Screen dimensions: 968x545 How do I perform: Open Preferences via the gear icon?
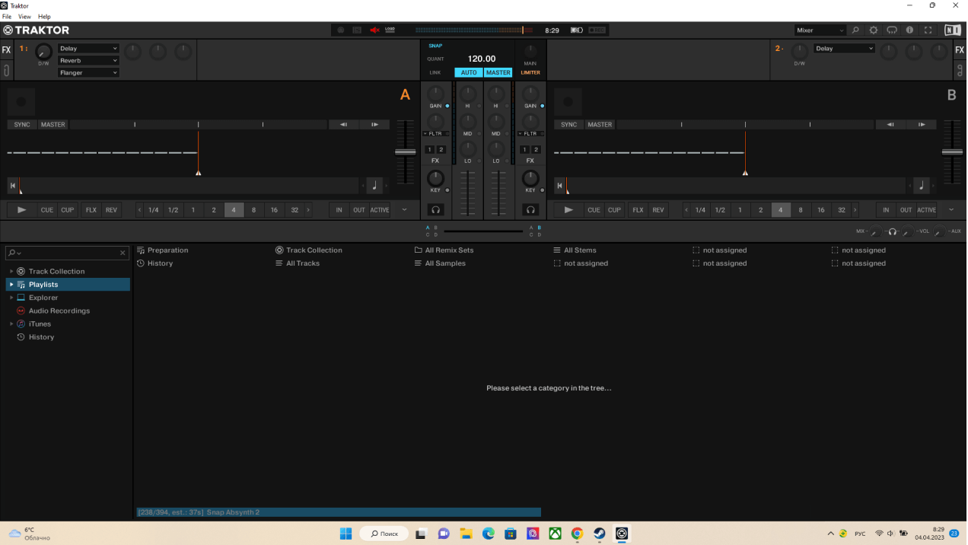873,30
